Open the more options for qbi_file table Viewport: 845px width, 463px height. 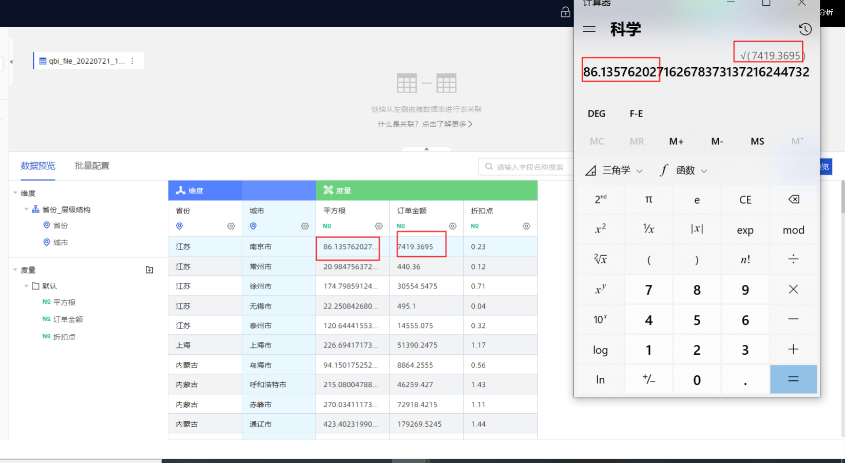tap(132, 61)
